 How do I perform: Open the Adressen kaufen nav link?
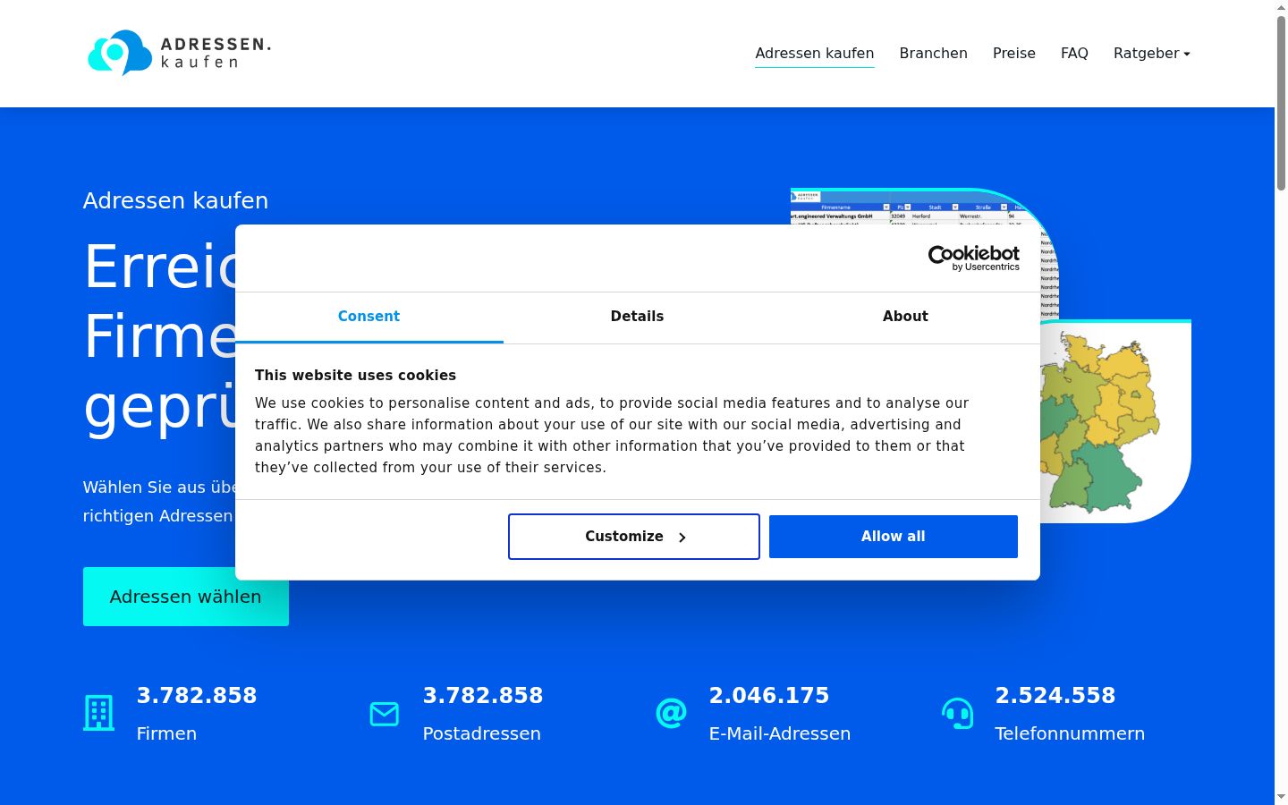(x=814, y=53)
